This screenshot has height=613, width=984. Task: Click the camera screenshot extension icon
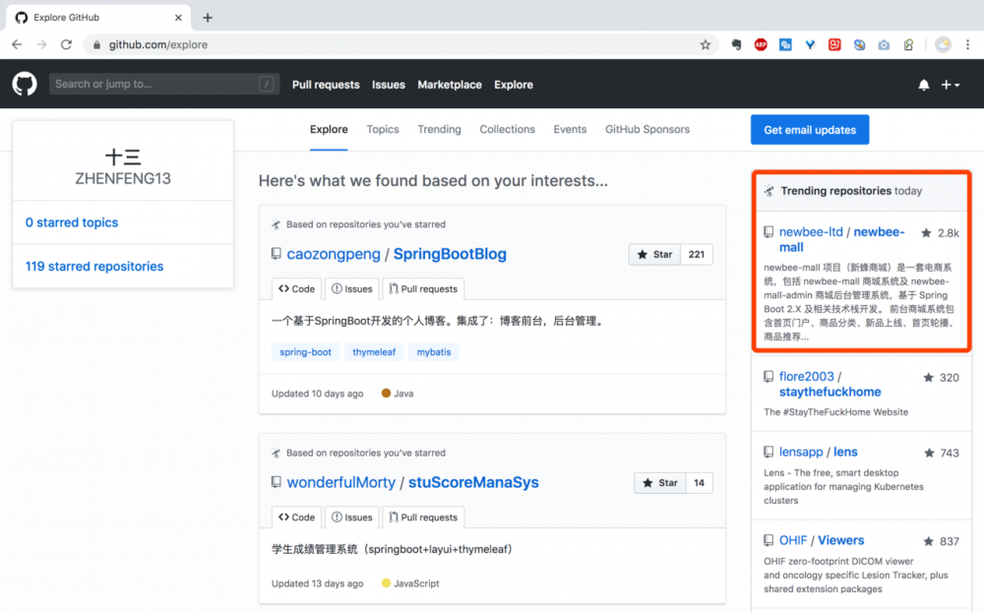[884, 44]
